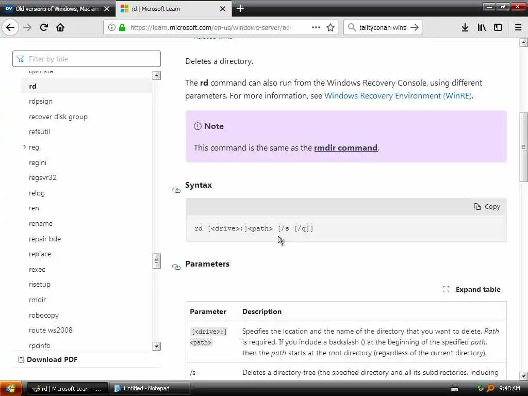
Task: Expand the parameters table
Action: tap(471, 289)
